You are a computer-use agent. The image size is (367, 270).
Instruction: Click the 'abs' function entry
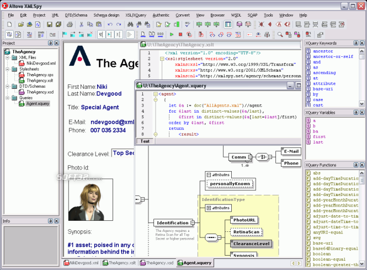[316, 173]
